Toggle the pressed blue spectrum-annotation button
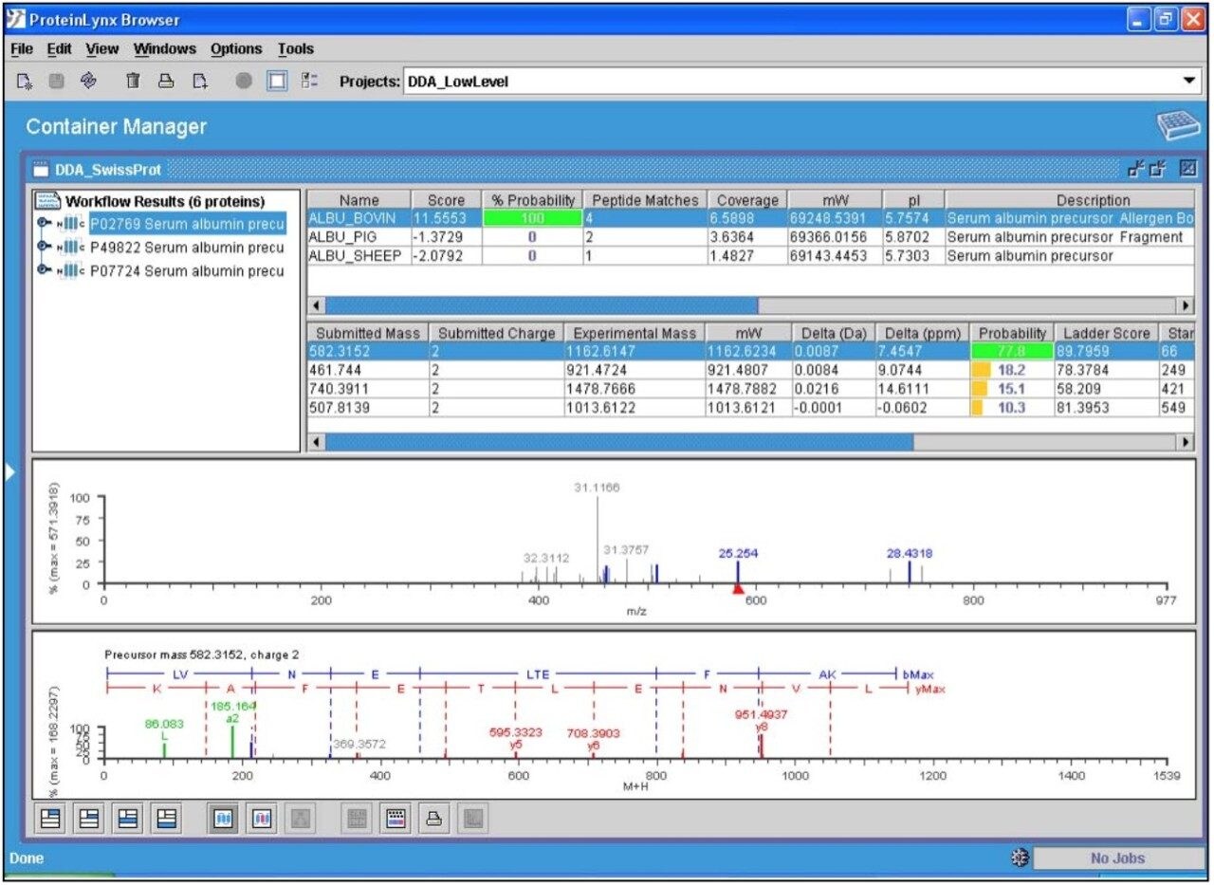The height and width of the screenshot is (885, 1214). [224, 820]
